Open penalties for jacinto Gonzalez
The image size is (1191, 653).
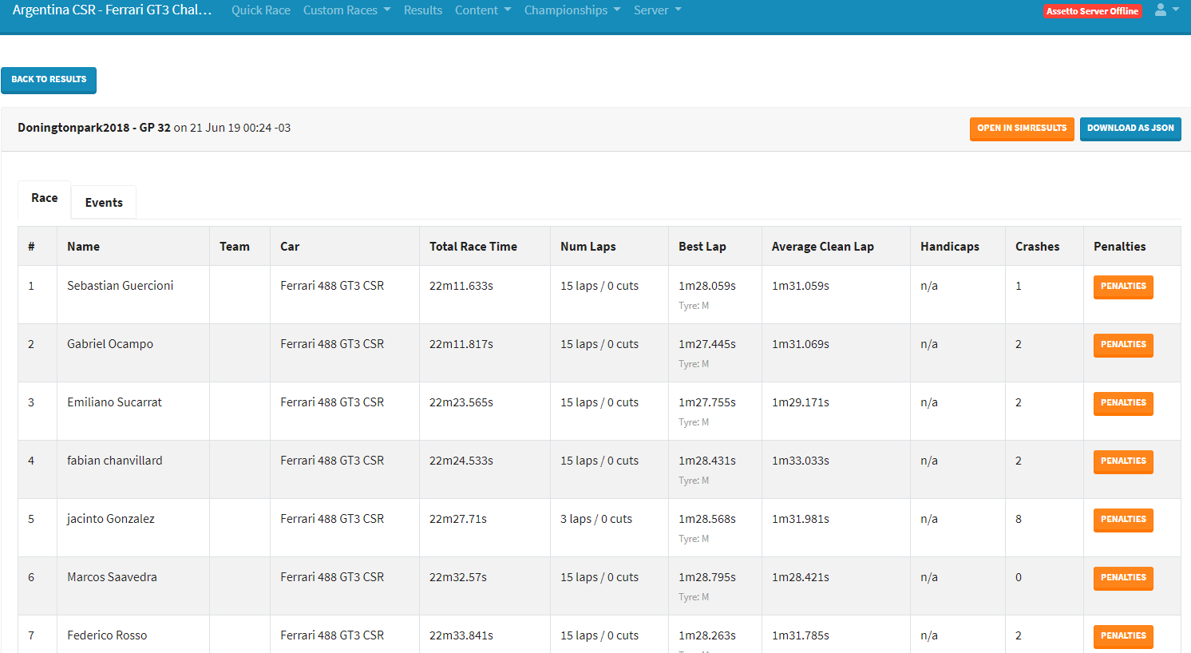(1123, 520)
